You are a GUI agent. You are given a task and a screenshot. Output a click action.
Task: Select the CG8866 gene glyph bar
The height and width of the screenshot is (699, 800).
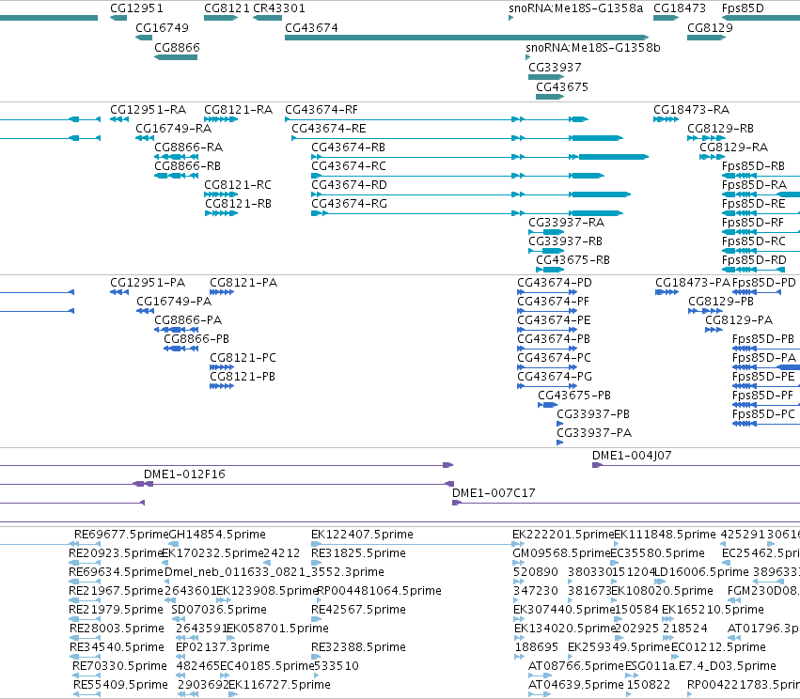pos(176,57)
